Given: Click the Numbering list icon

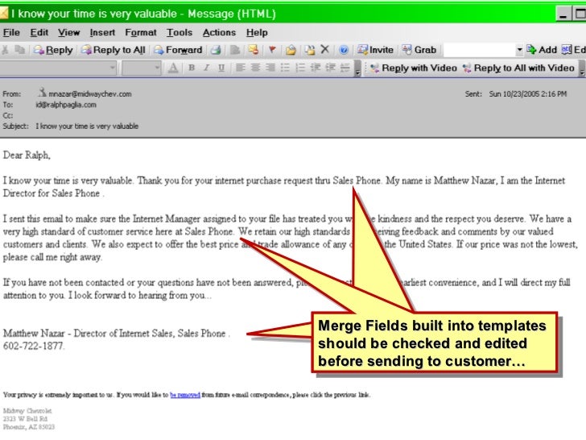Looking at the screenshot, I should point(299,68).
